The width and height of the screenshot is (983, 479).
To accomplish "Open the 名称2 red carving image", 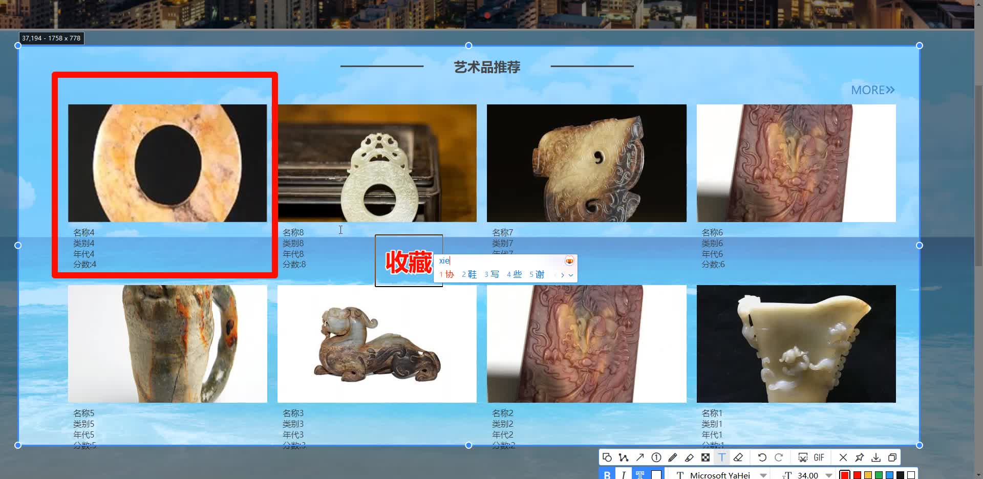I will 587,344.
